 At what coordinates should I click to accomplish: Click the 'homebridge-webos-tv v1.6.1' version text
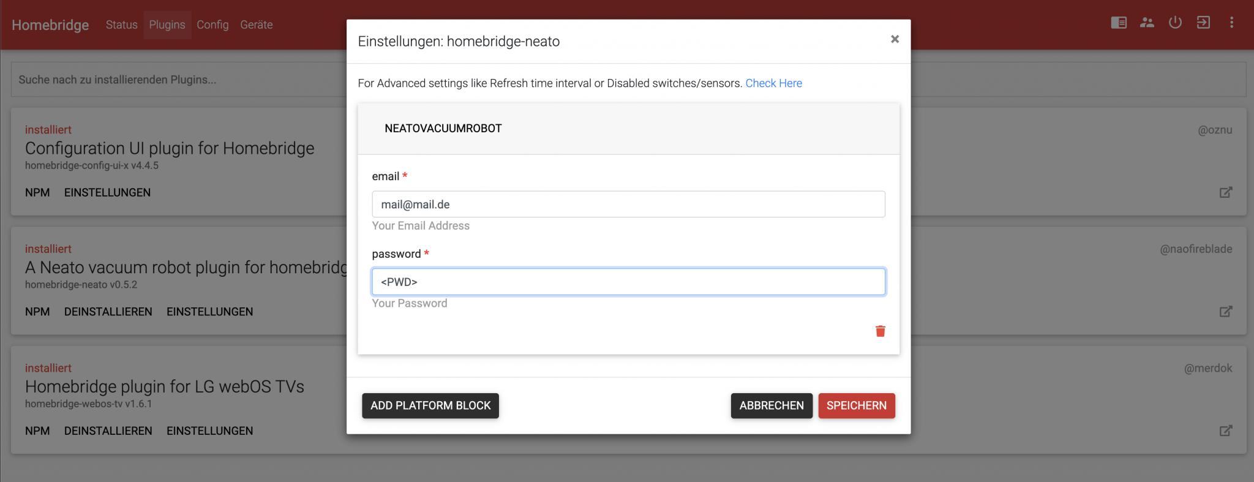(x=88, y=404)
